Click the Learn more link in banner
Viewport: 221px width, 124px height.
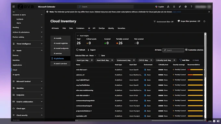pos(177,12)
